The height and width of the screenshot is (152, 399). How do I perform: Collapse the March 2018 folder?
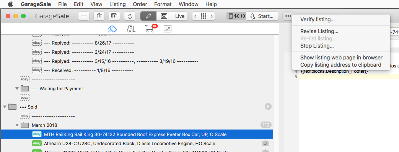point(17,125)
